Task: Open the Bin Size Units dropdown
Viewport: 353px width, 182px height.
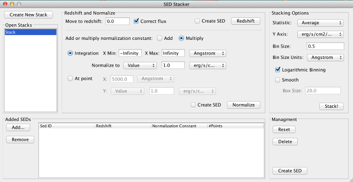Action: 325,58
